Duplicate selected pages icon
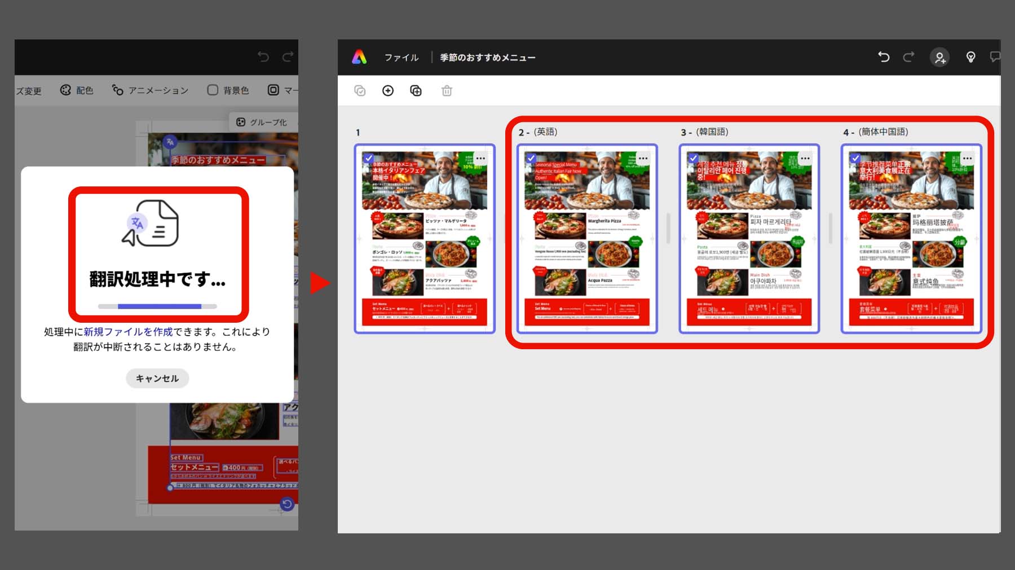Viewport: 1015px width, 570px height. point(416,91)
